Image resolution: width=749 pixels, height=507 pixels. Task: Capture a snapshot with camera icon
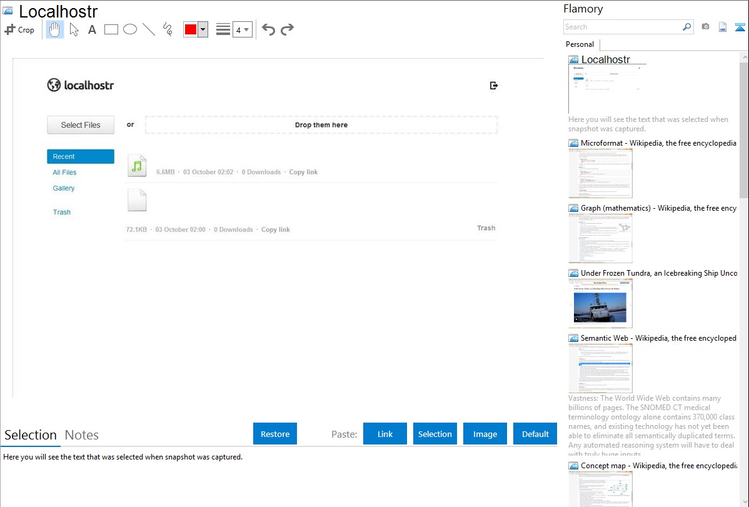tap(705, 27)
